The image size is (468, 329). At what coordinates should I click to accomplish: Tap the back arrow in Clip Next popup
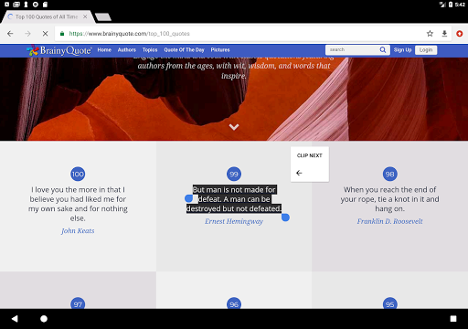[299, 173]
